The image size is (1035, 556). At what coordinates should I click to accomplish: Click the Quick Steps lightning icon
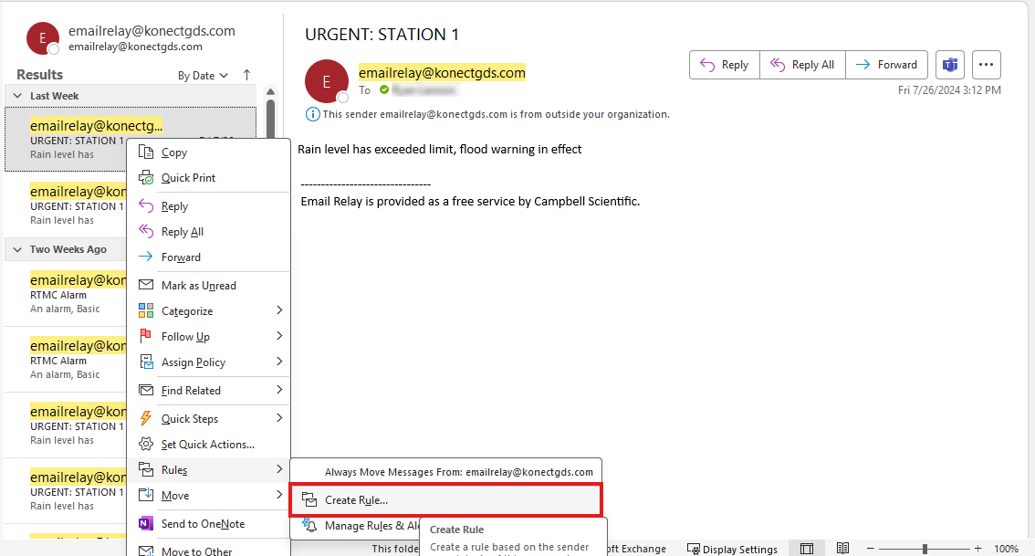click(x=145, y=418)
